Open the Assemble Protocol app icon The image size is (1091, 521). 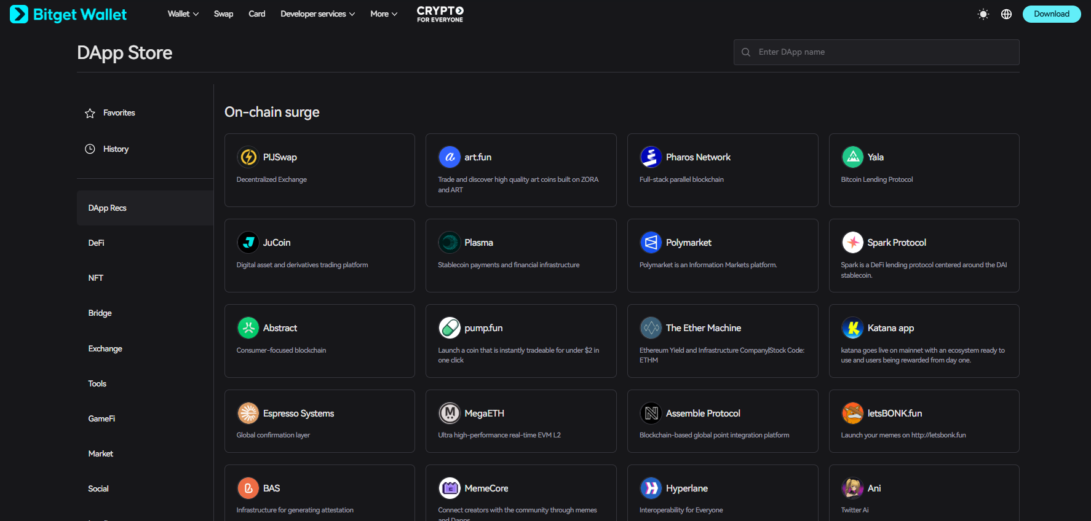(x=651, y=413)
